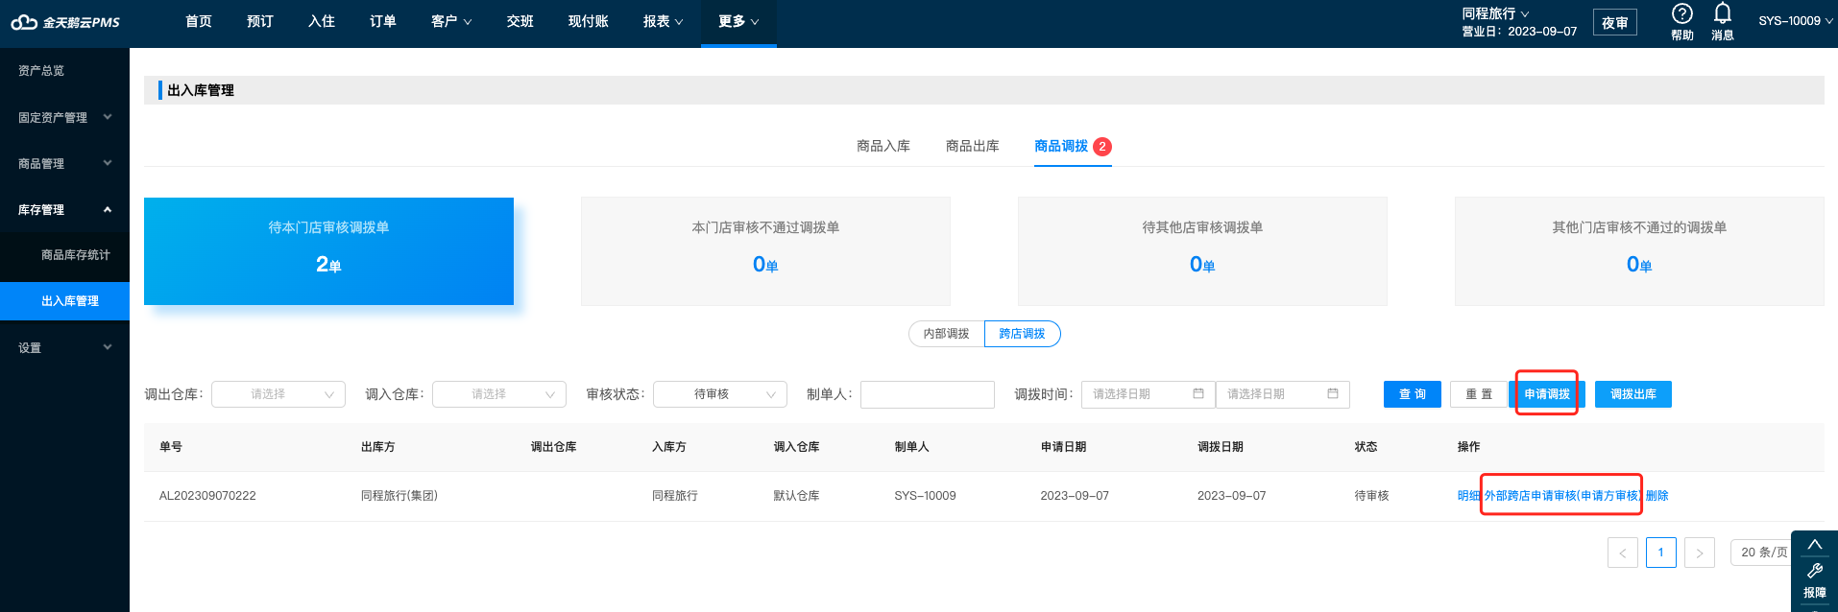Select 出入库管理 in sidebar
Screen dimensions: 1838x612
click(x=64, y=301)
